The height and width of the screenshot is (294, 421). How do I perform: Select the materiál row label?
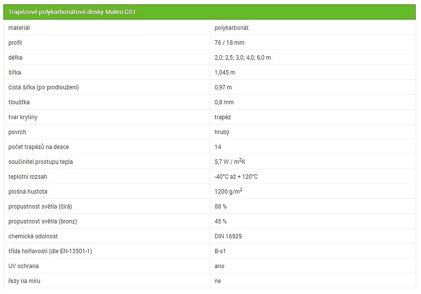click(x=19, y=28)
